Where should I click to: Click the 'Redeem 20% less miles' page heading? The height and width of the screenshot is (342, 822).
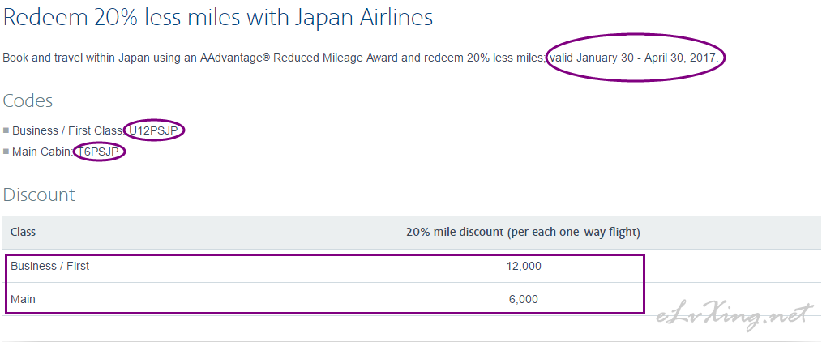pos(218,19)
